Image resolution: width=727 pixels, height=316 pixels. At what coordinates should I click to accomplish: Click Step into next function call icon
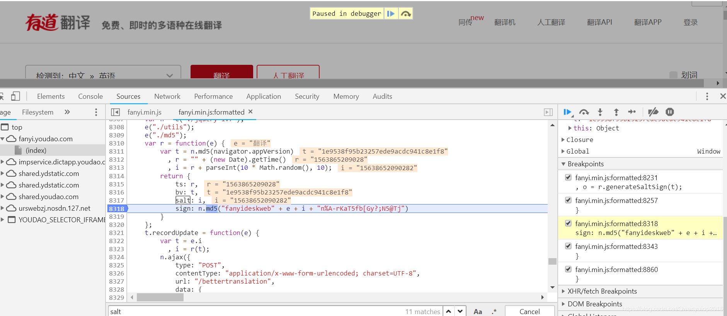click(x=600, y=112)
